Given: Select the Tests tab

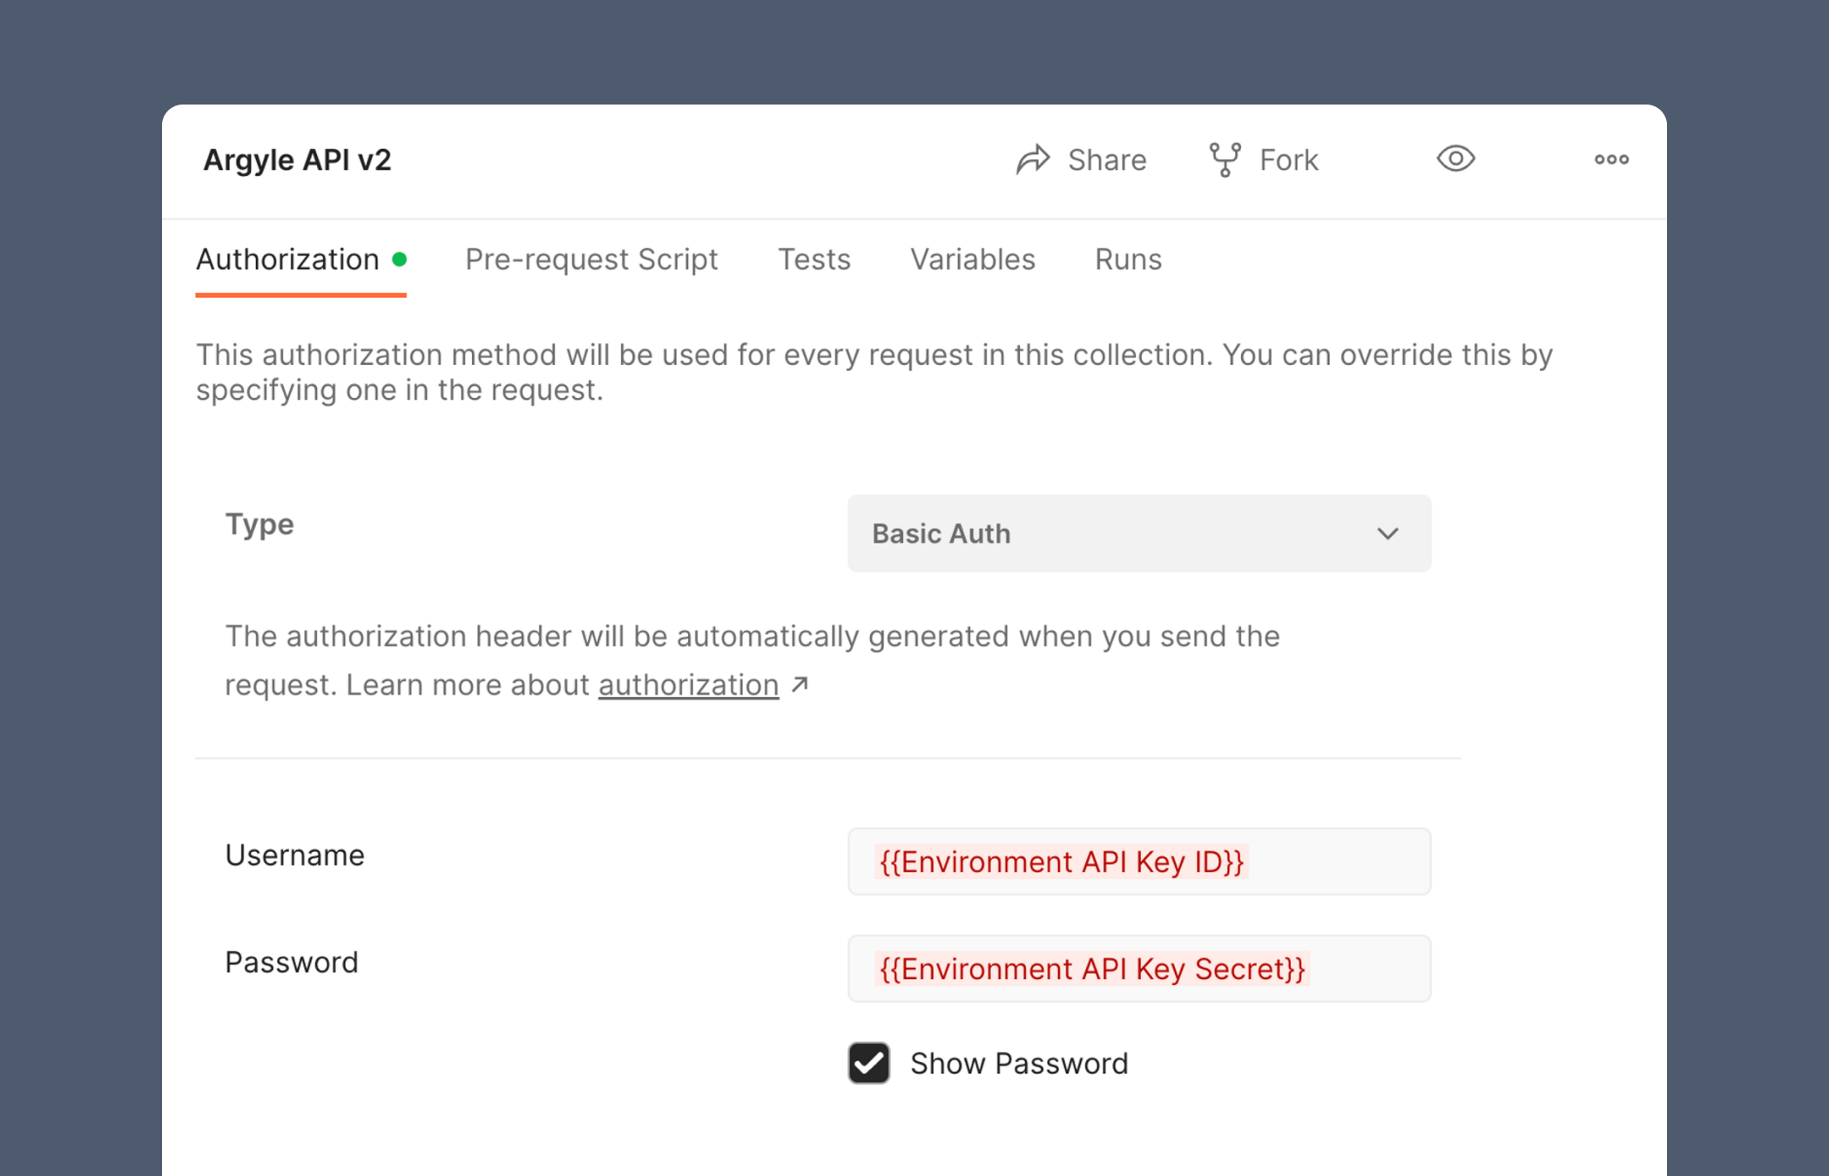Looking at the screenshot, I should [813, 259].
